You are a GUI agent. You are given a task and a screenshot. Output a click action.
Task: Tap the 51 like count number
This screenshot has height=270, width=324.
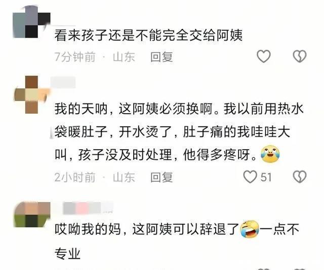(266, 177)
